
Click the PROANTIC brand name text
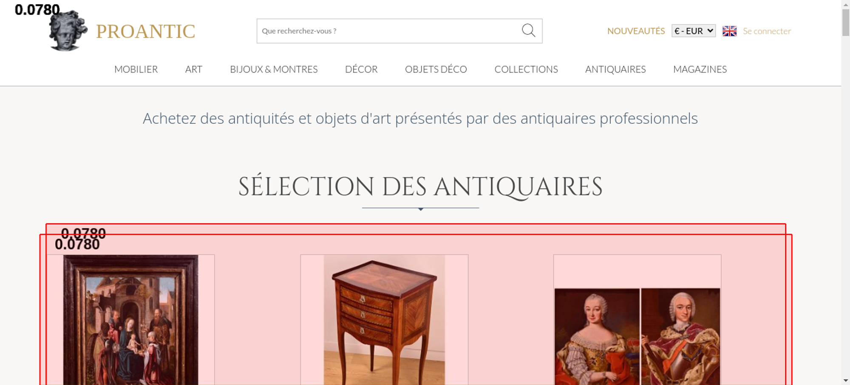(146, 31)
